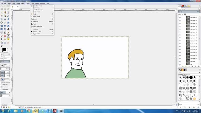Choose the Move tool in the toolbox
201x113 pixels.
tap(8, 19)
